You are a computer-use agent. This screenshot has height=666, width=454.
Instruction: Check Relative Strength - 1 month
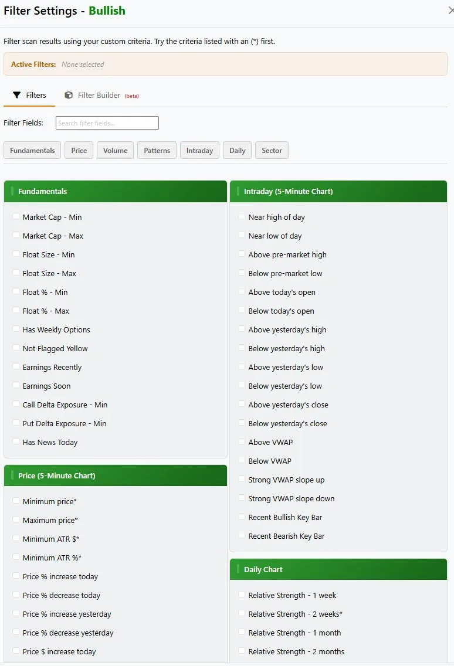point(242,632)
